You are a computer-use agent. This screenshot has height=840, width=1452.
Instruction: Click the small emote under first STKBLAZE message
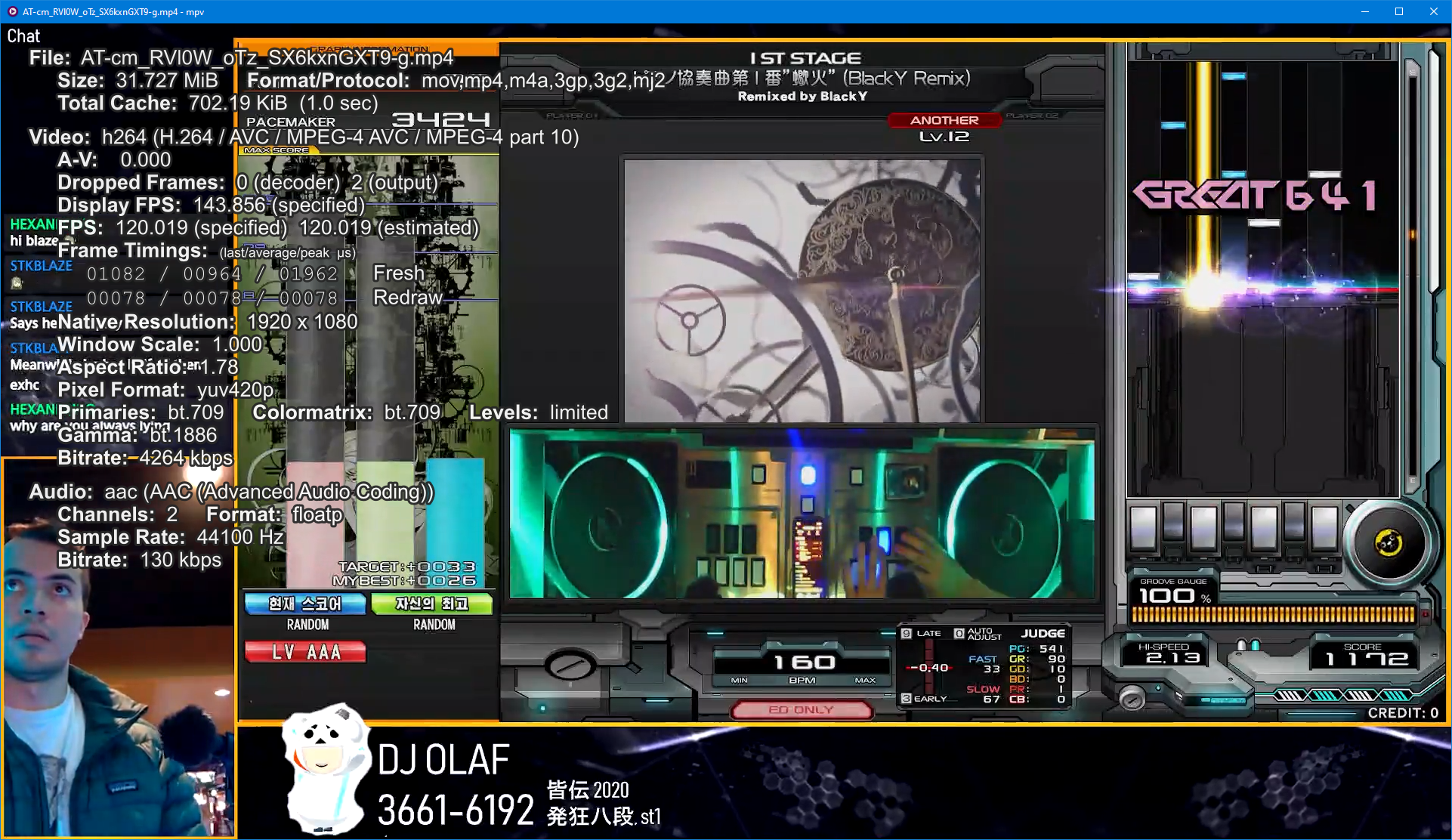pyautogui.click(x=17, y=283)
